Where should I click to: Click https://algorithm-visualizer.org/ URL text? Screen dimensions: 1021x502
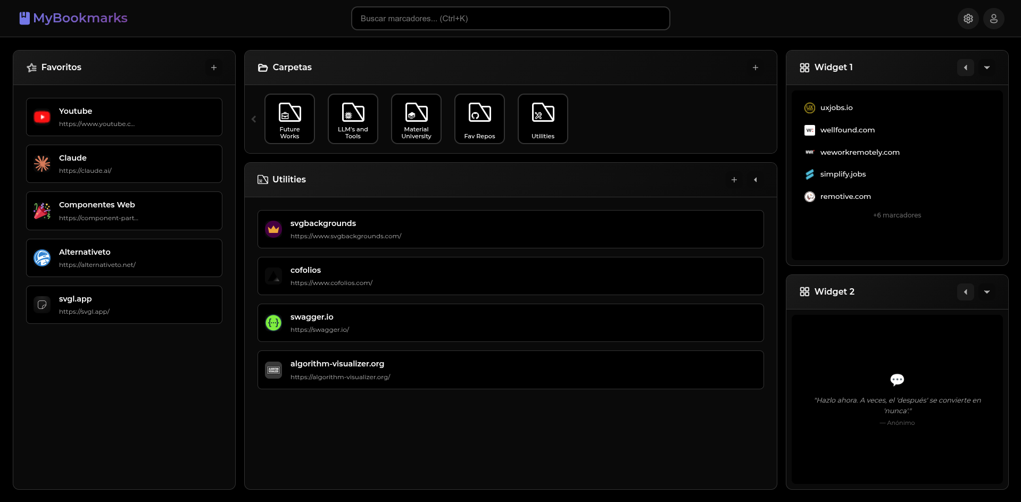[x=340, y=377]
